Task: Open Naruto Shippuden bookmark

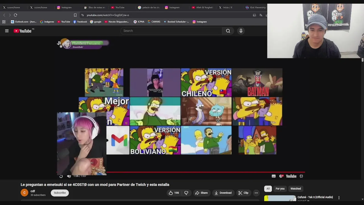Action: coord(117,22)
